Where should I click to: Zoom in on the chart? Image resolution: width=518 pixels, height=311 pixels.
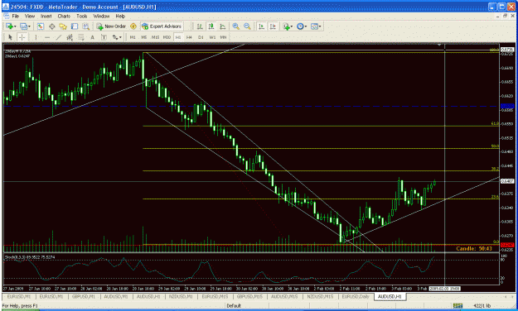click(236, 26)
